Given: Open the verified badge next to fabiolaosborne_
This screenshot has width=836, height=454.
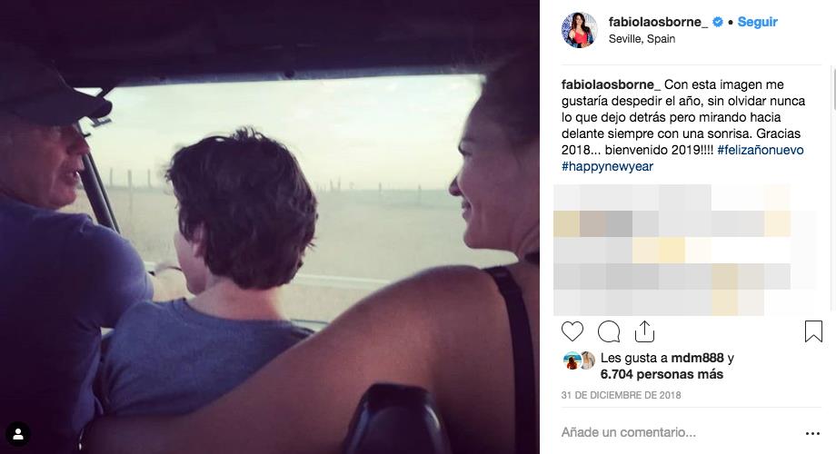Looking at the screenshot, I should point(718,22).
